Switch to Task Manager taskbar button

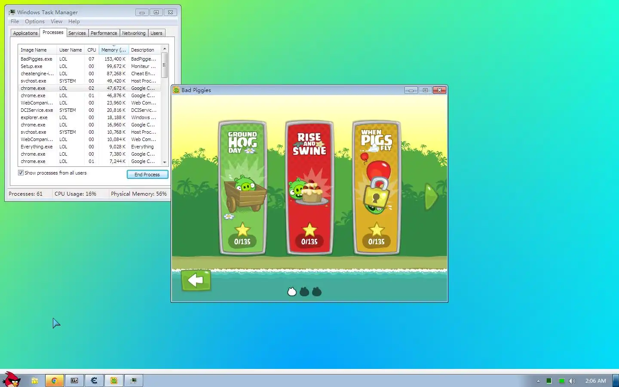[x=134, y=381]
